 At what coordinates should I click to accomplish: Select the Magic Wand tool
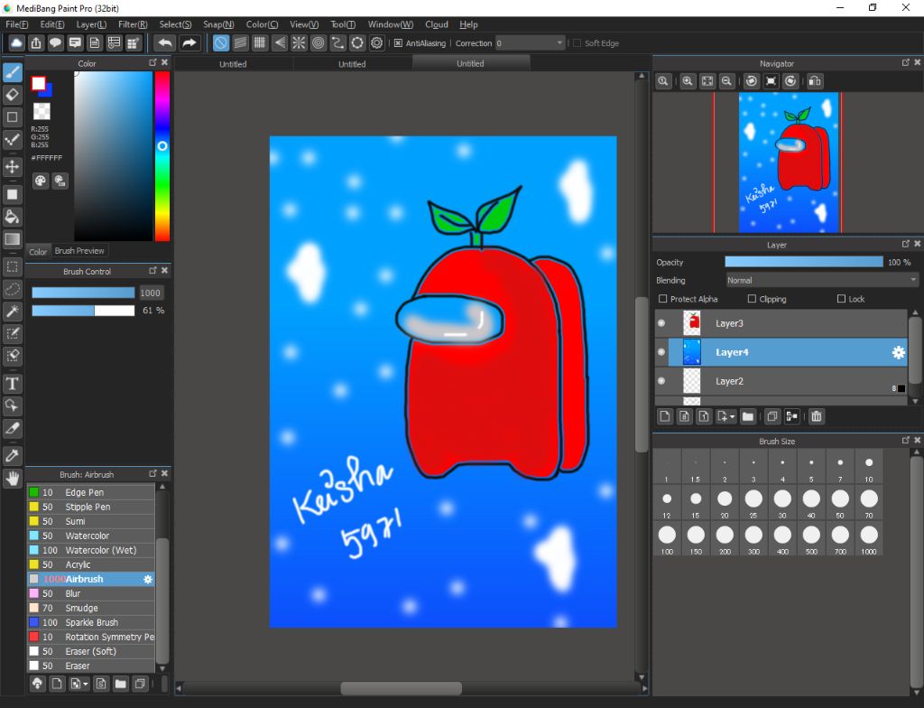click(13, 311)
